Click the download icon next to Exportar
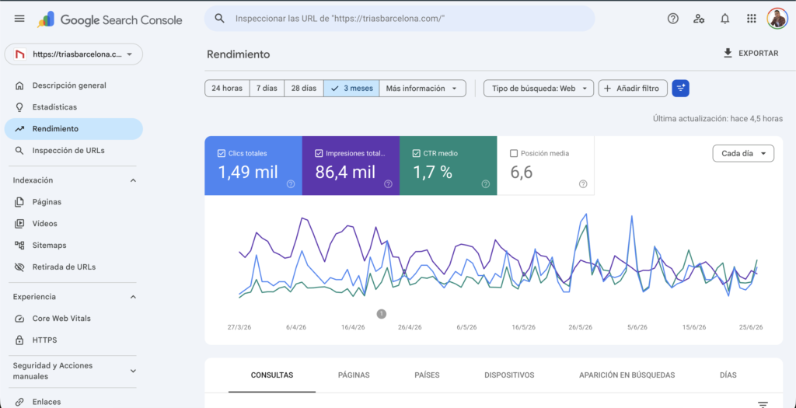This screenshot has width=796, height=408. tap(728, 54)
